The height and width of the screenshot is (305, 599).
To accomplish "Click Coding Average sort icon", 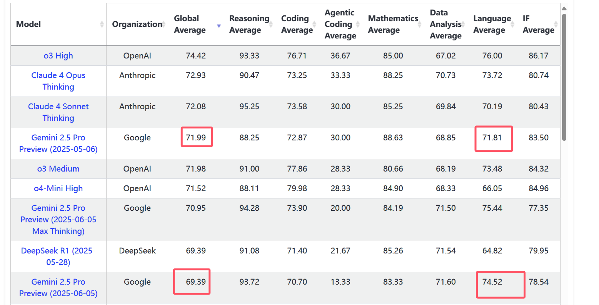I will click(314, 24).
